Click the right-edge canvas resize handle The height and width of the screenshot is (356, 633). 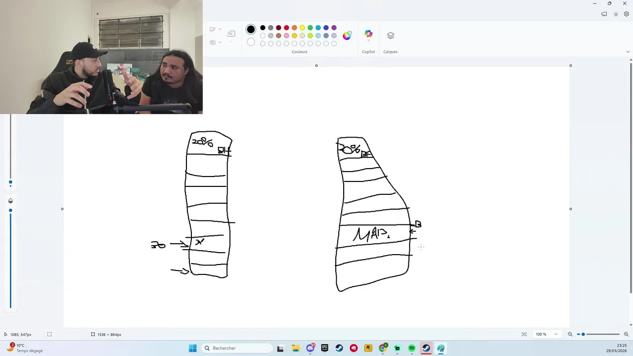coord(570,209)
